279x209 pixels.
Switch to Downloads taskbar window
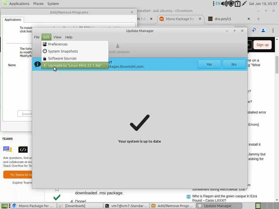click(x=80, y=206)
